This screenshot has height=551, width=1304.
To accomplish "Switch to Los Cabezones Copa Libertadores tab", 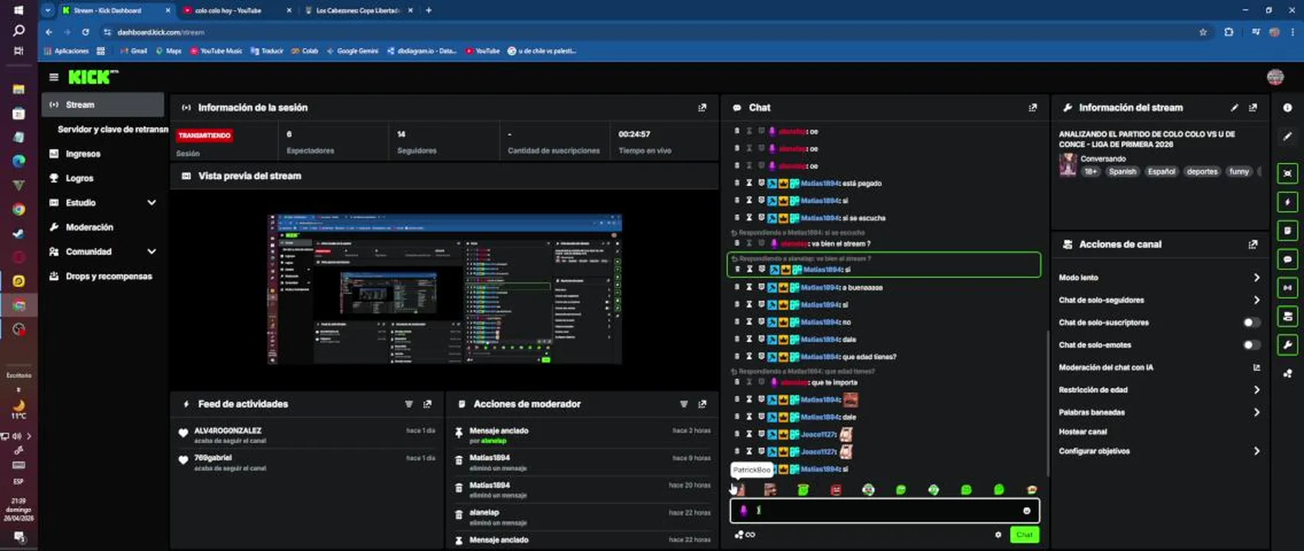I will (358, 10).
